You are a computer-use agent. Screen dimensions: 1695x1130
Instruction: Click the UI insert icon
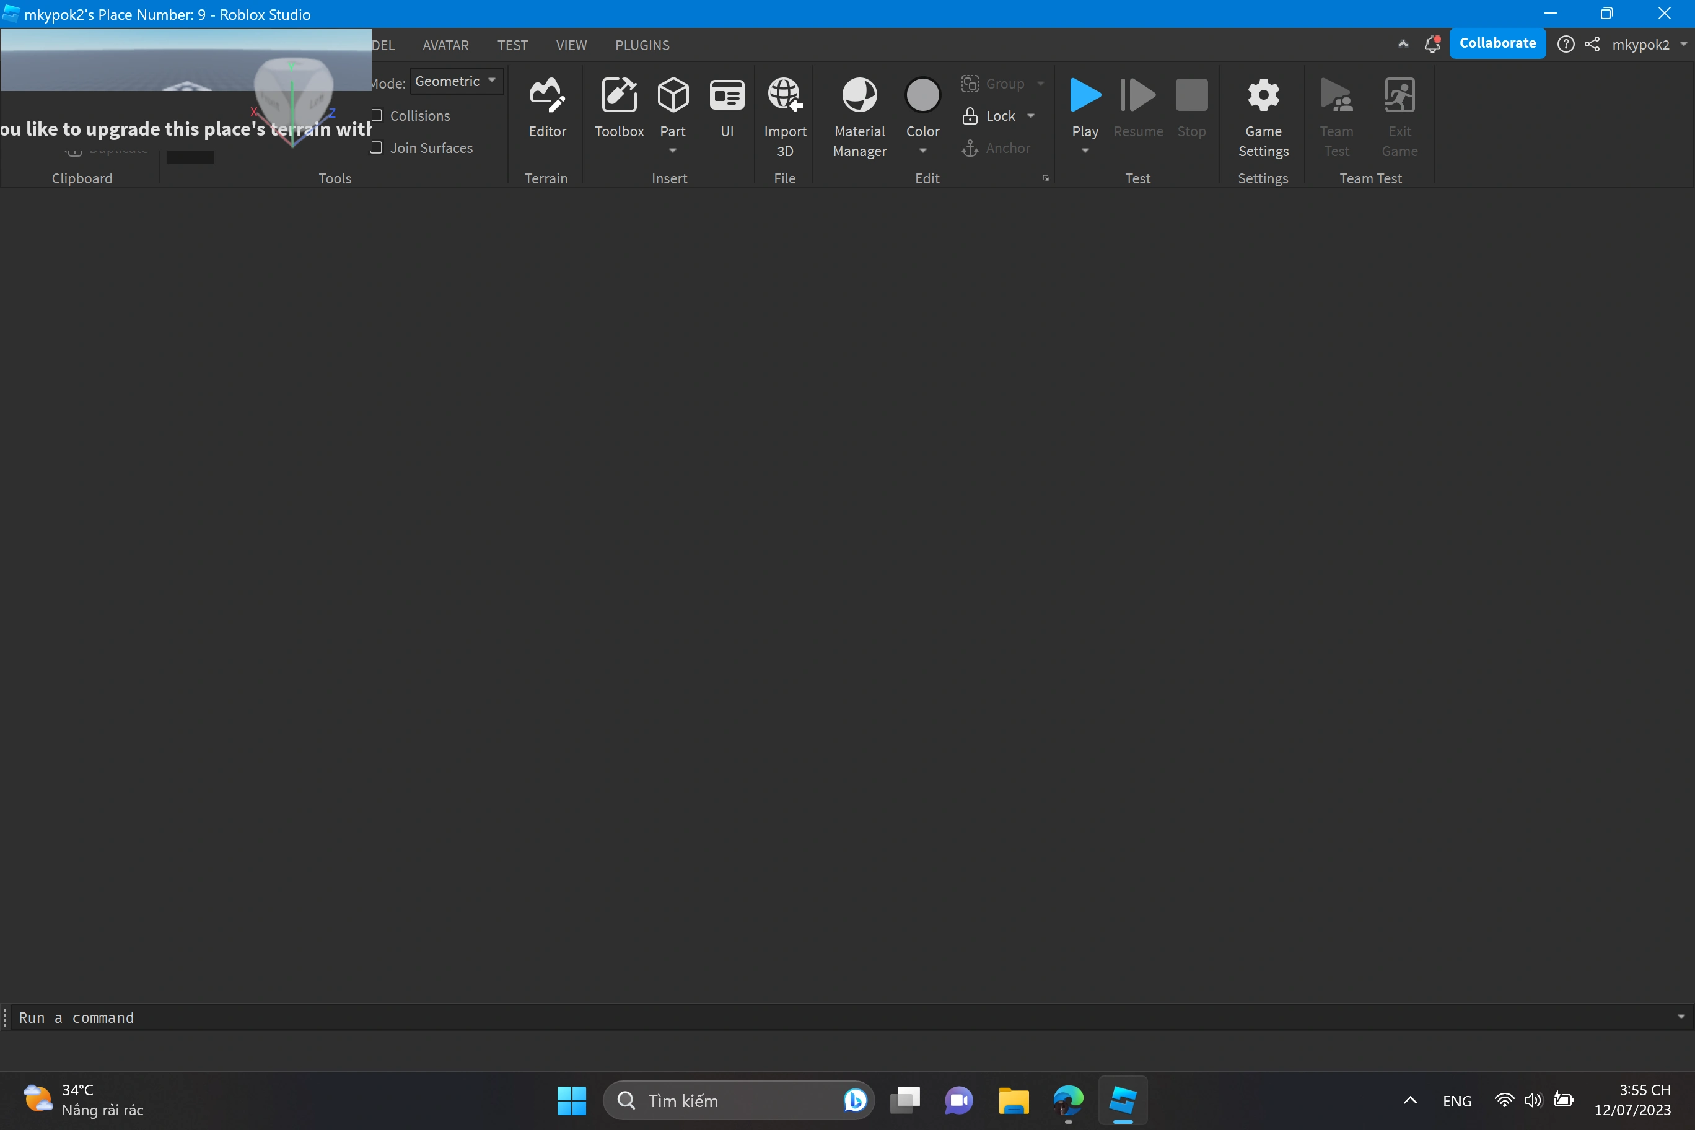click(727, 96)
